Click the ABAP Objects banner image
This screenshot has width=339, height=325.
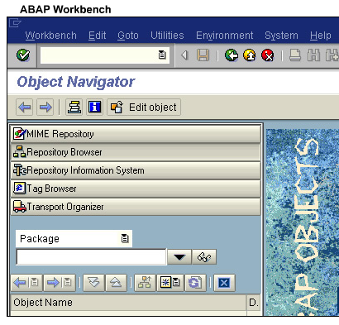[x=303, y=222]
